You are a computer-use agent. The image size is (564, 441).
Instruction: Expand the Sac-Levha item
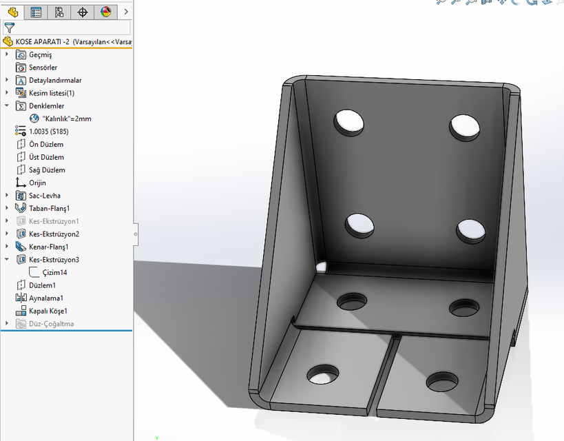tap(6, 195)
